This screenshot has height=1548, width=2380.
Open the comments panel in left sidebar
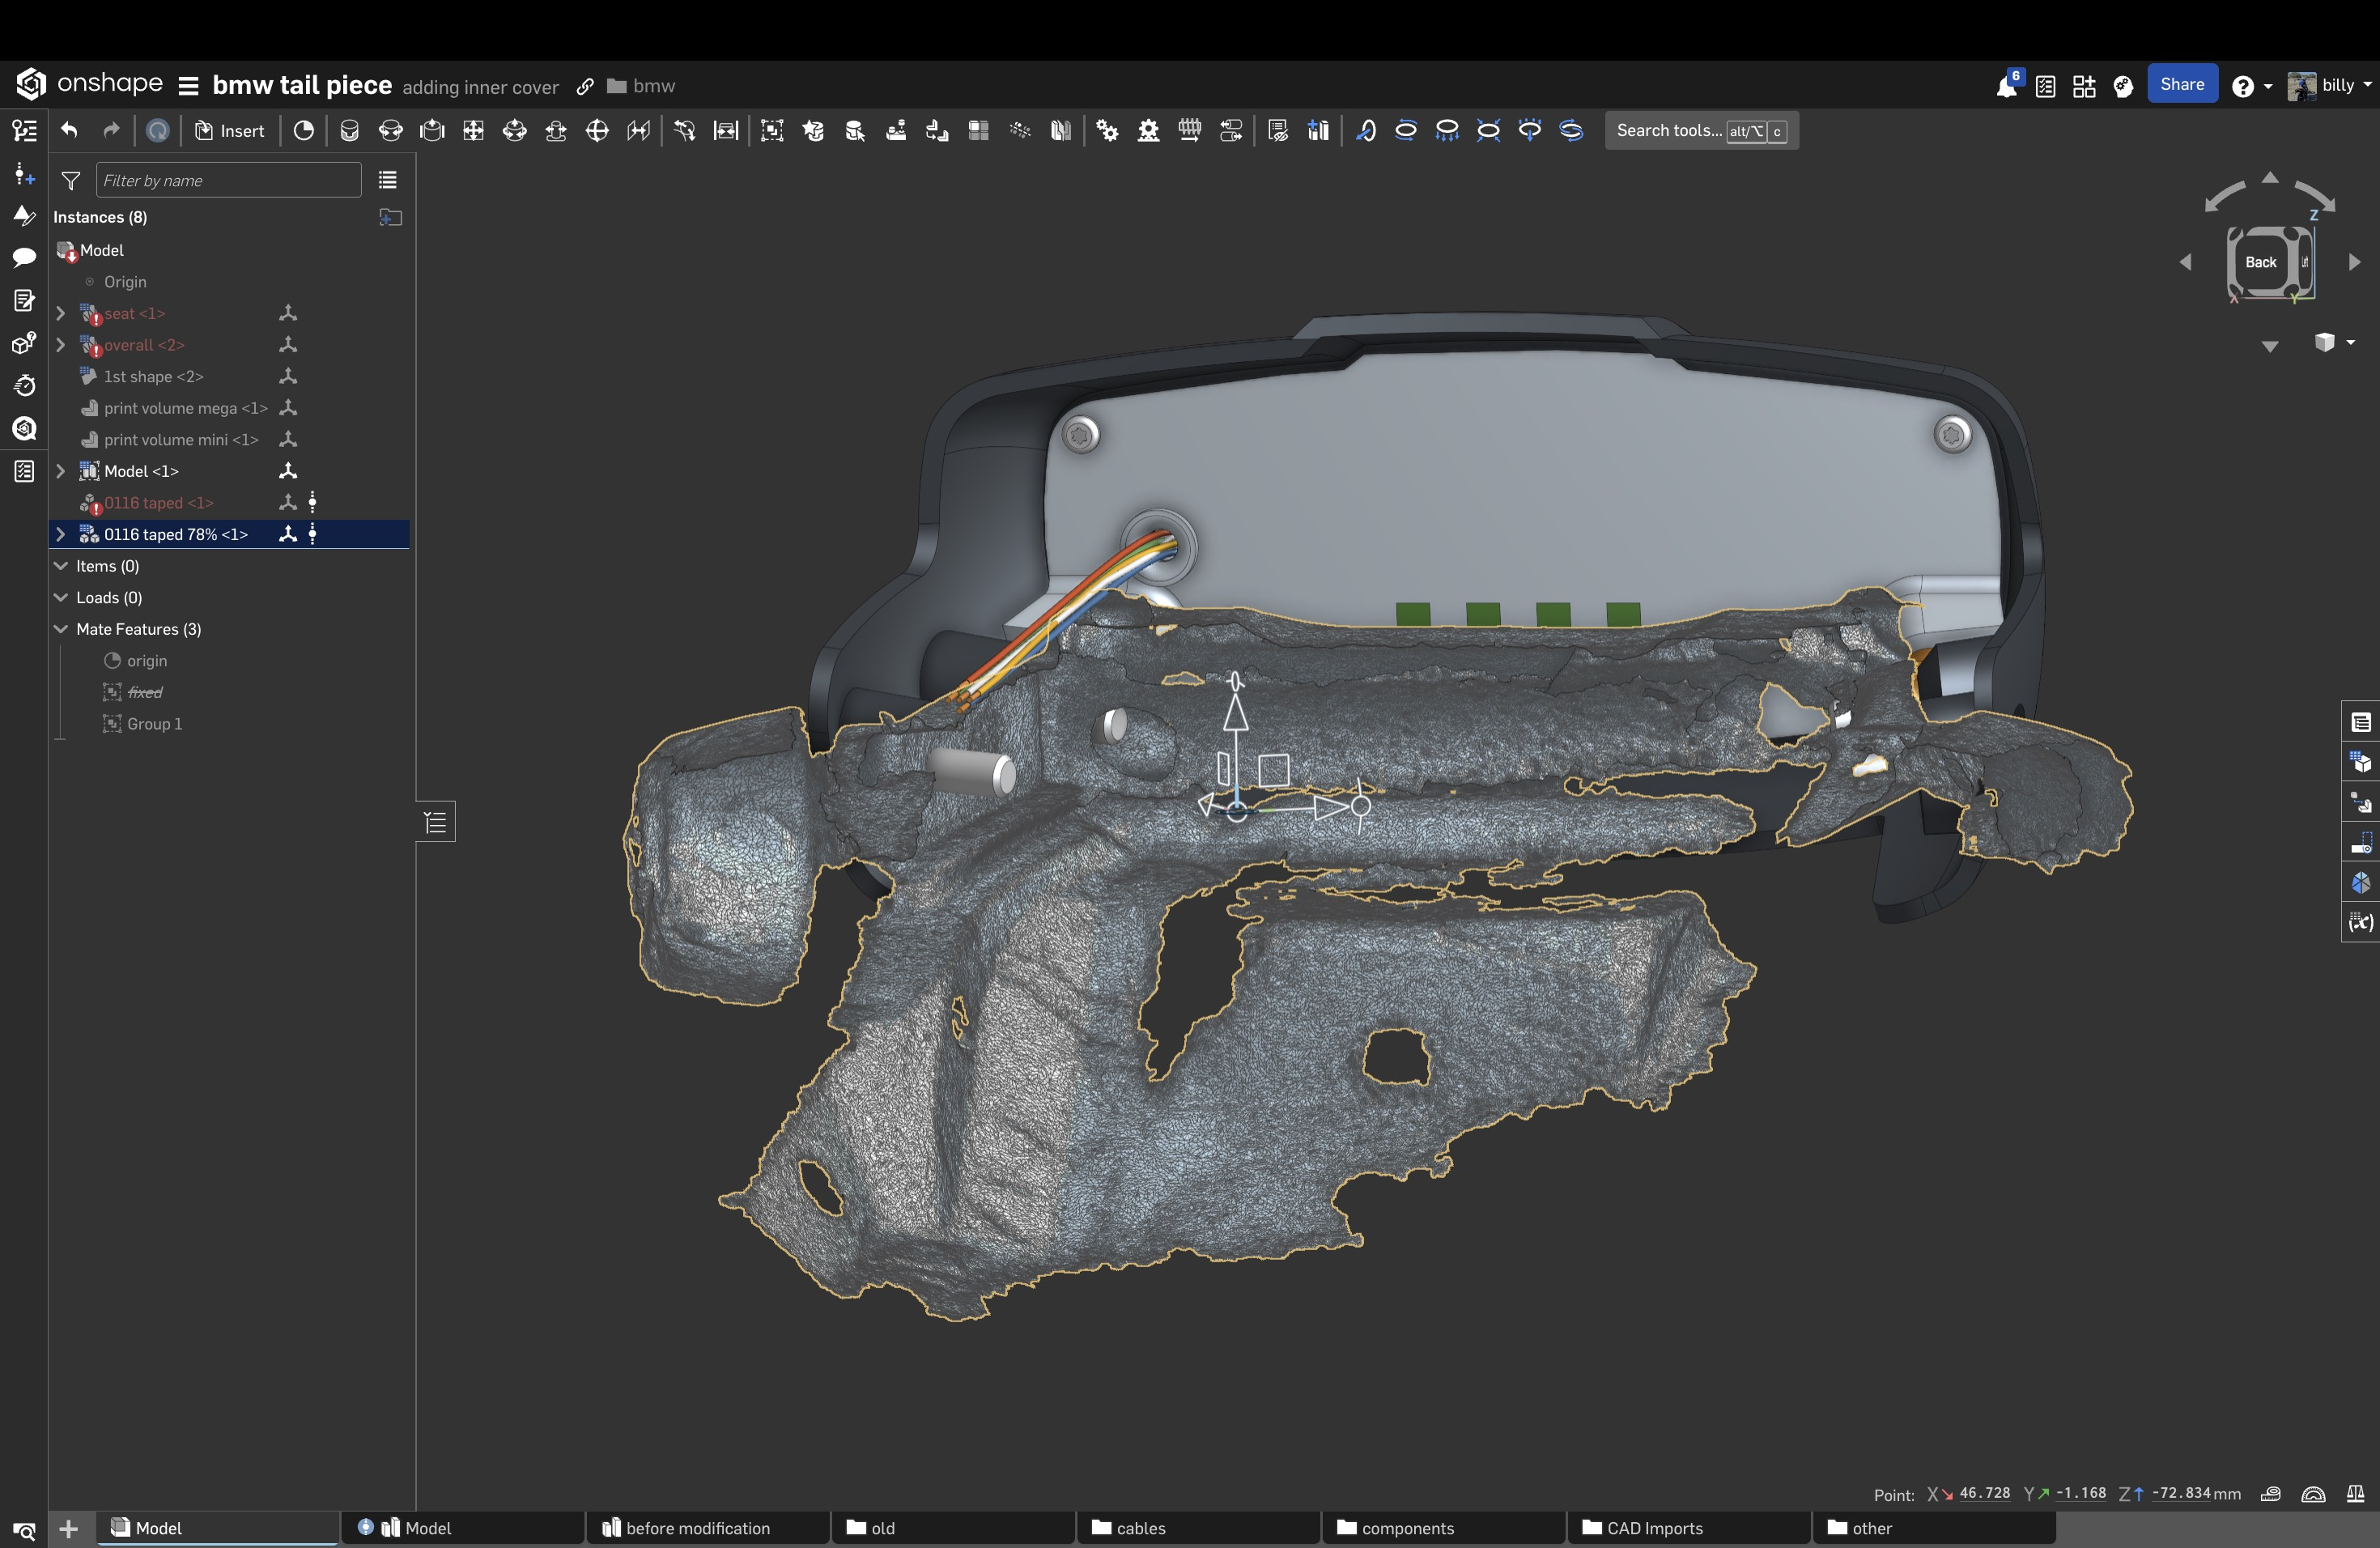tap(24, 257)
